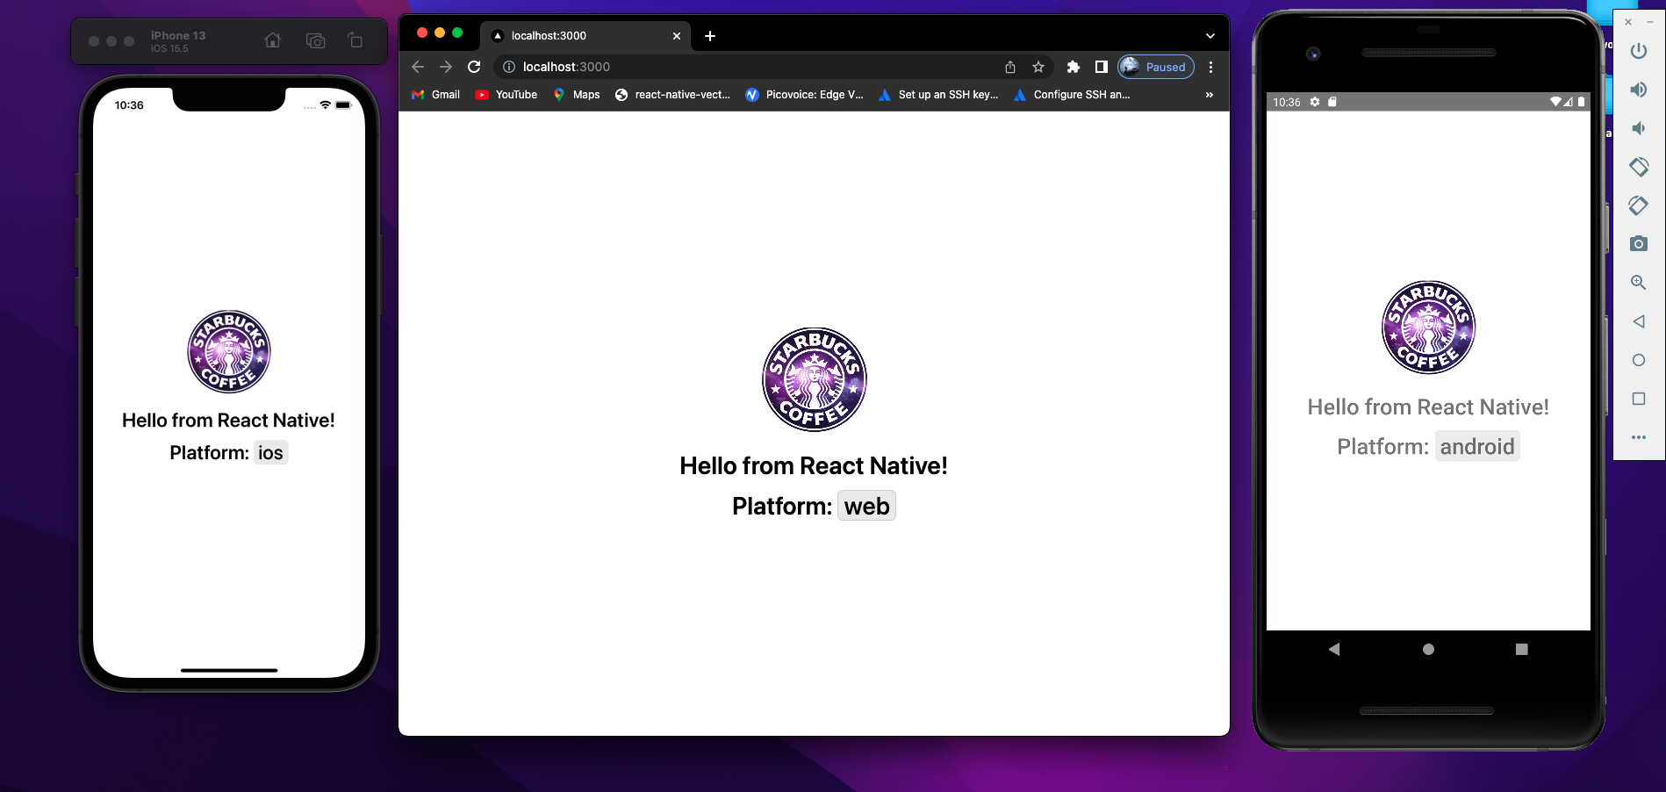Share this page from the address bar
The image size is (1666, 792).
pyautogui.click(x=1010, y=67)
